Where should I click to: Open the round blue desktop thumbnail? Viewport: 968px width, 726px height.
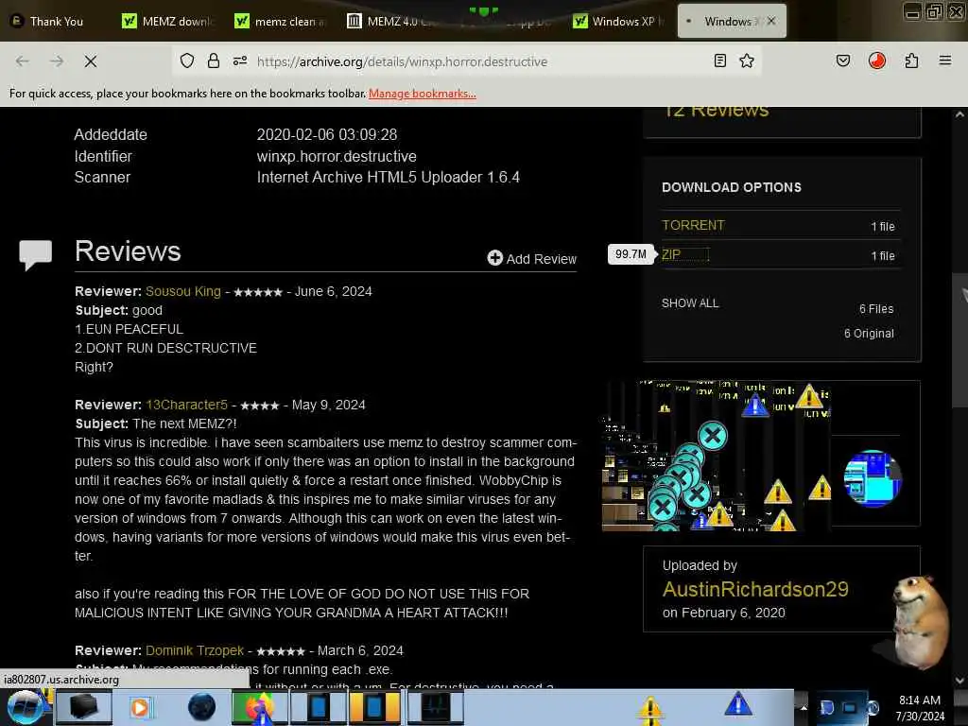coord(872,478)
